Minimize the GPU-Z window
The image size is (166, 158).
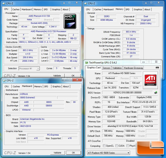(143, 62)
